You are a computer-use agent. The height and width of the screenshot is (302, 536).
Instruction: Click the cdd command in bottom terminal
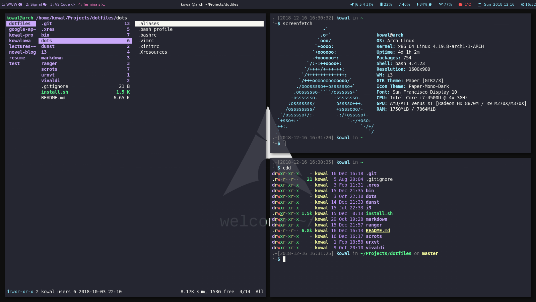click(287, 168)
